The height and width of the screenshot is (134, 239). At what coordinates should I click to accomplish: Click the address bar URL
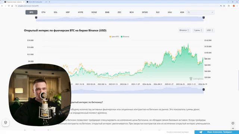tap(28, 6)
